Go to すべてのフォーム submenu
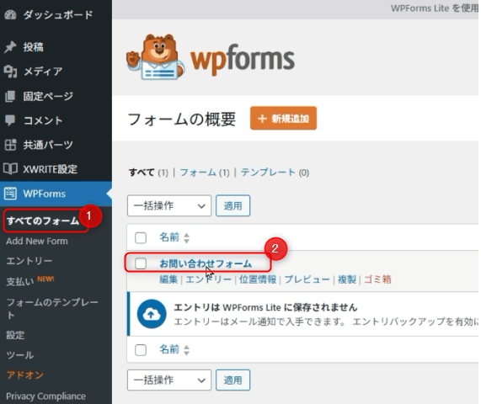The image size is (481, 404). pos(43,221)
